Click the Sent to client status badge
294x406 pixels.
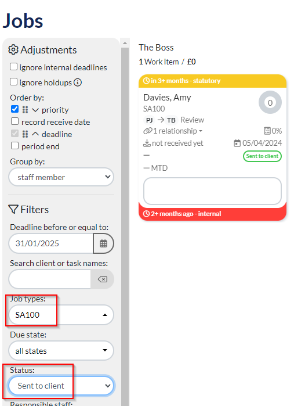262,156
